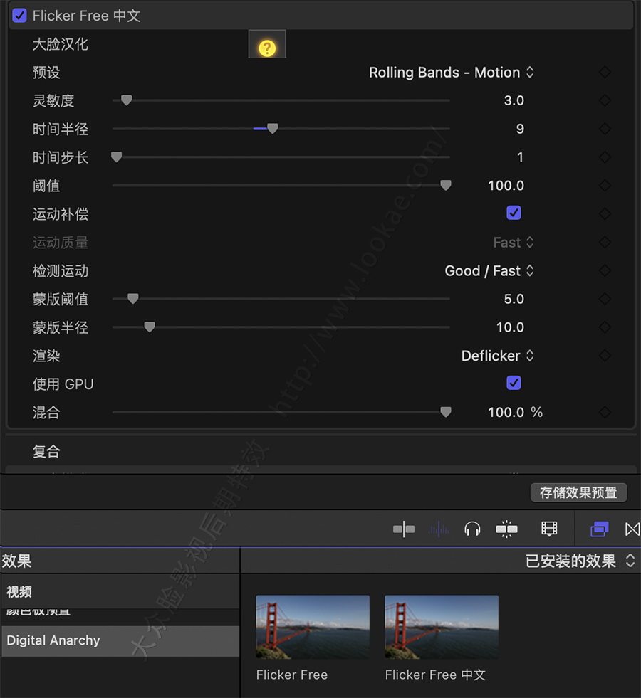Open the 运动质量 Fast dropdown
641x698 pixels.
coord(514,242)
